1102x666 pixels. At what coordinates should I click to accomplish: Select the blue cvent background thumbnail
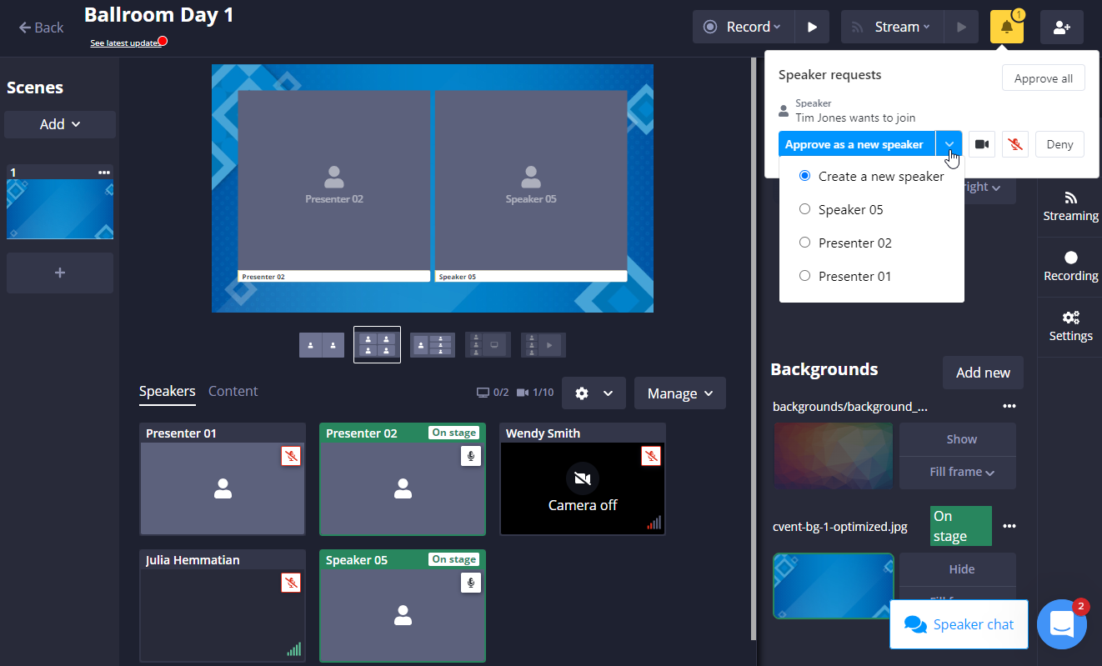tap(834, 586)
